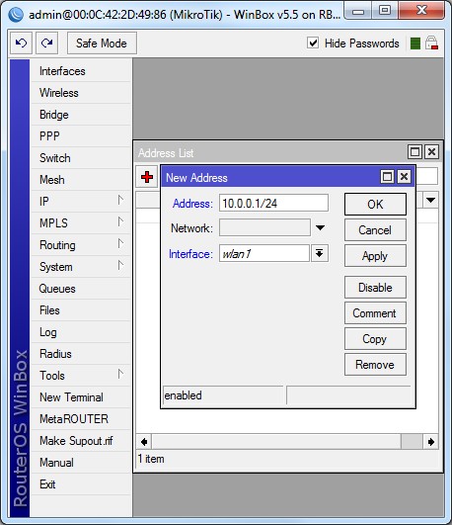The height and width of the screenshot is (525, 452).
Task: Click the padlock icon in toolbar
Action: 431,44
